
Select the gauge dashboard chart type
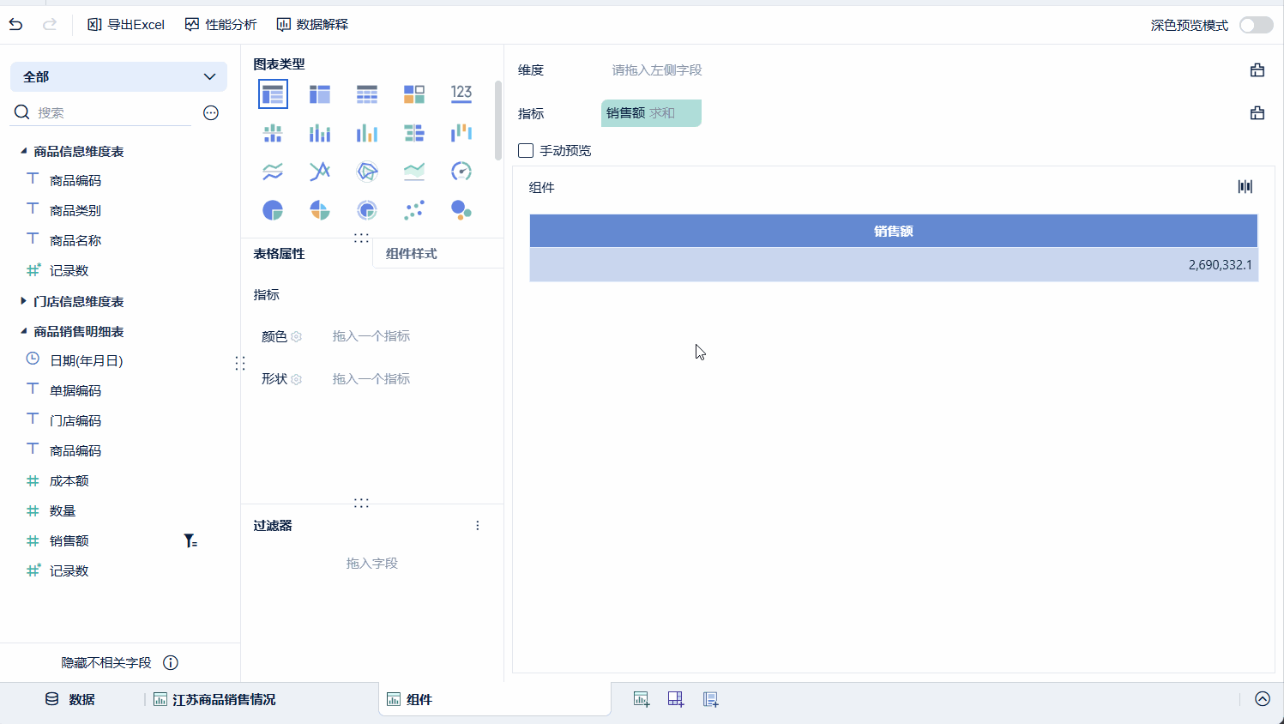click(x=461, y=172)
